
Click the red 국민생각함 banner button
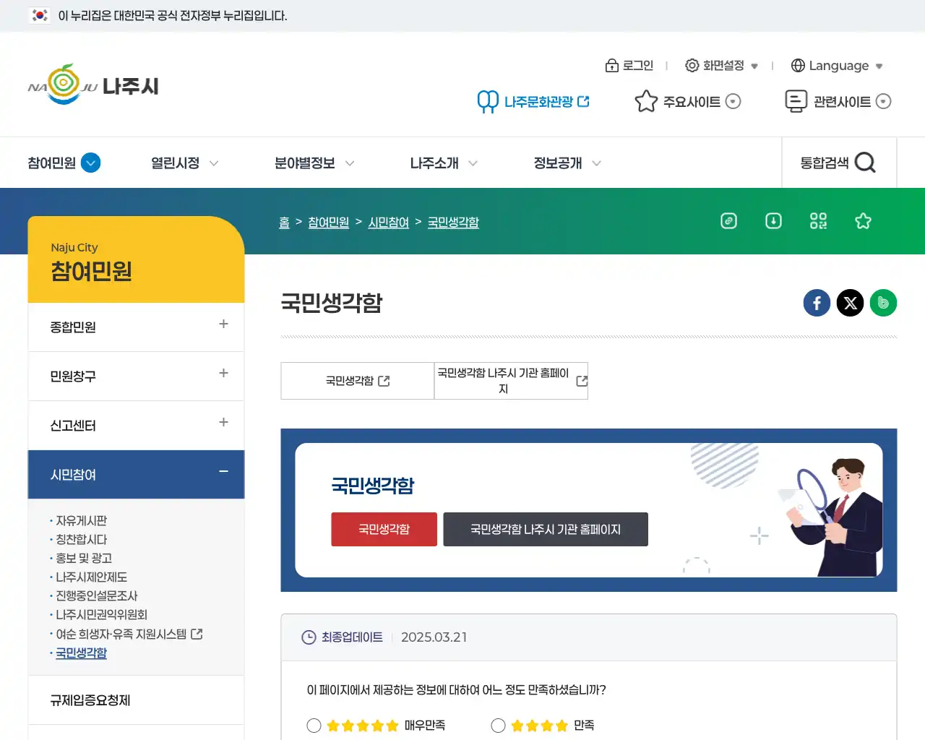(x=384, y=529)
